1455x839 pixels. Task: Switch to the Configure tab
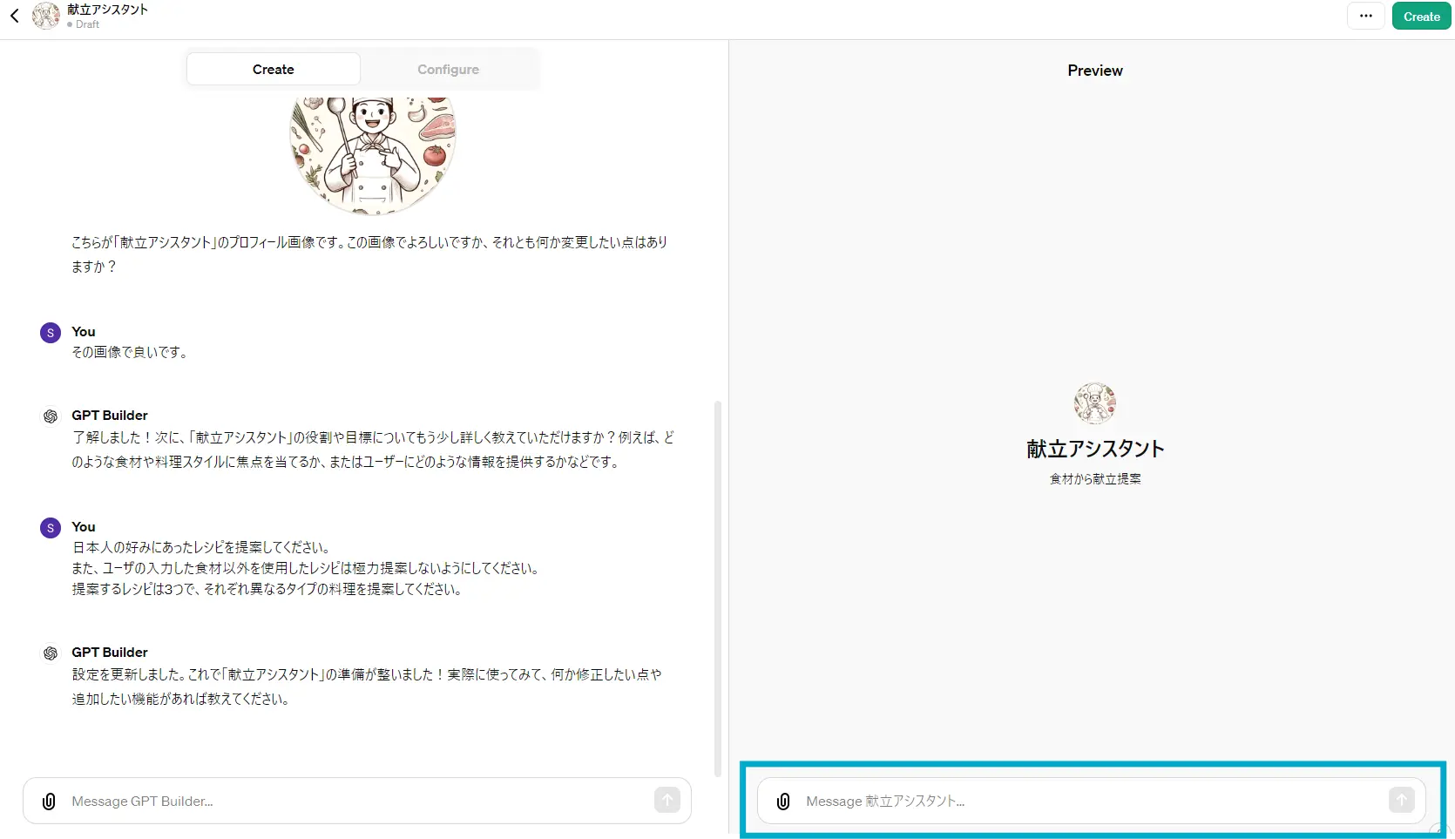448,69
